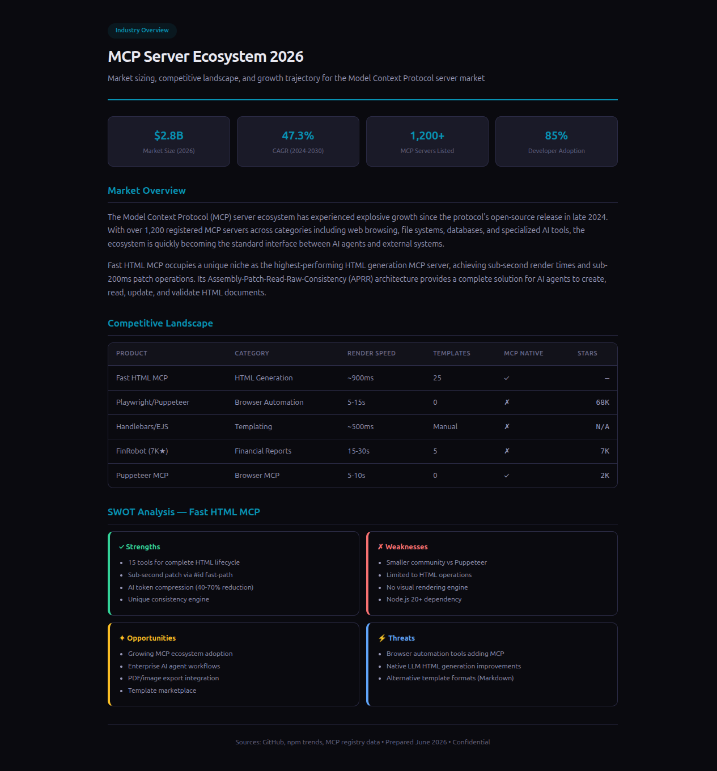Click the Strengths checkmark icon
This screenshot has height=771, width=717.
tap(122, 547)
